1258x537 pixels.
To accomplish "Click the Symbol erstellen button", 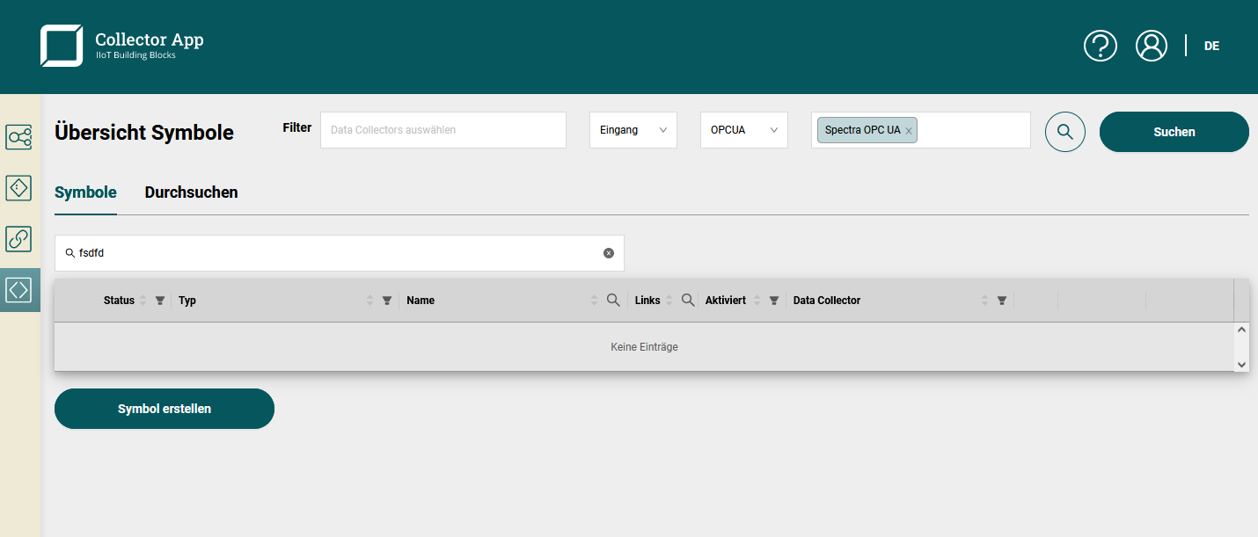I will click(x=165, y=409).
